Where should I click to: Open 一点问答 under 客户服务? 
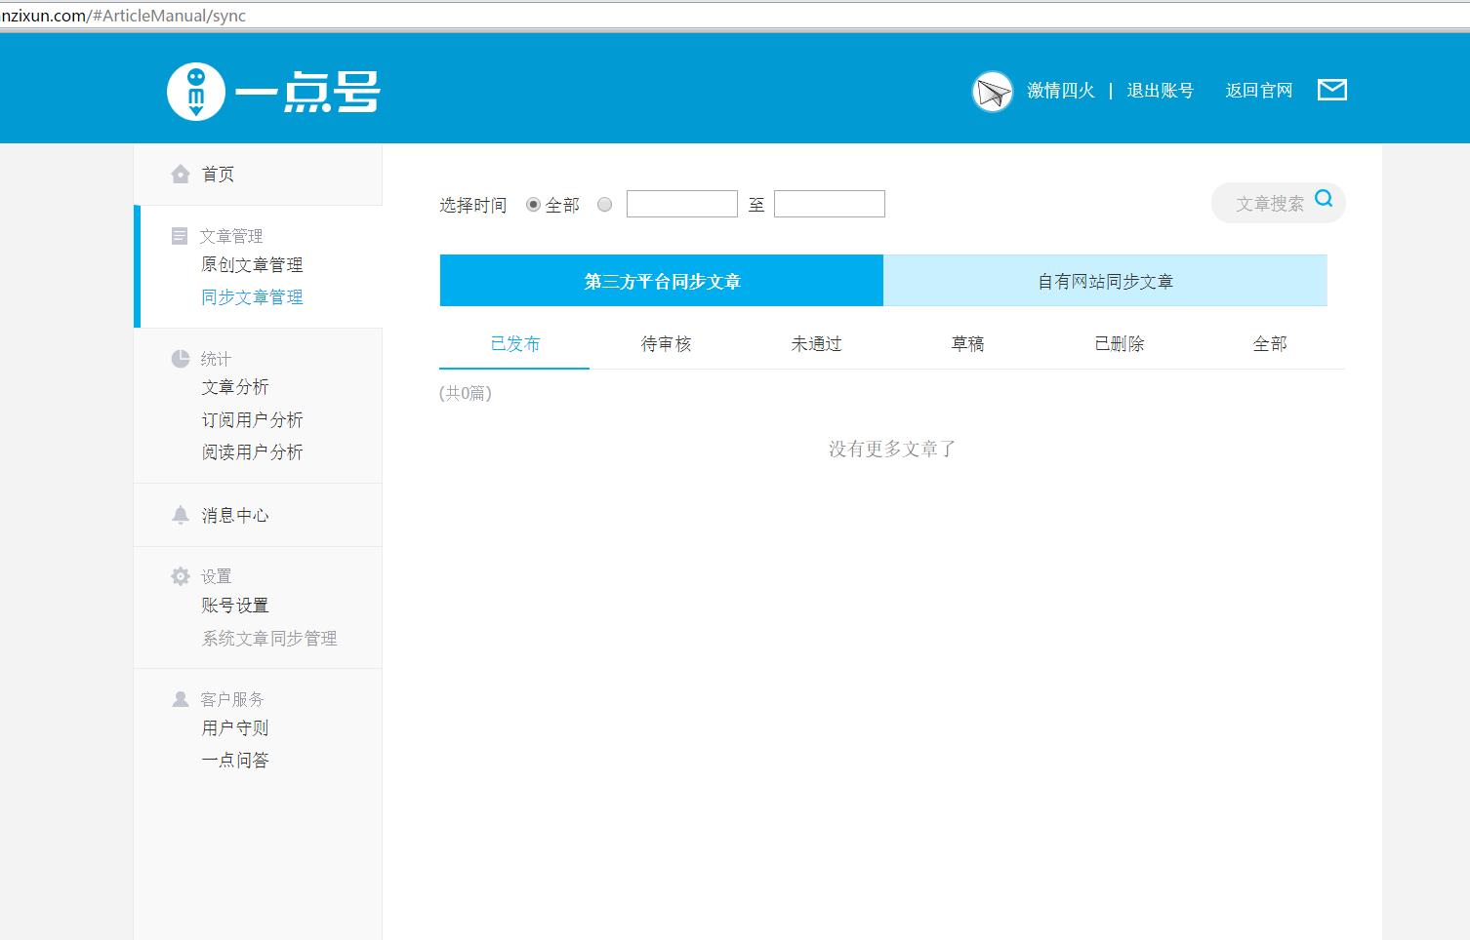point(234,760)
